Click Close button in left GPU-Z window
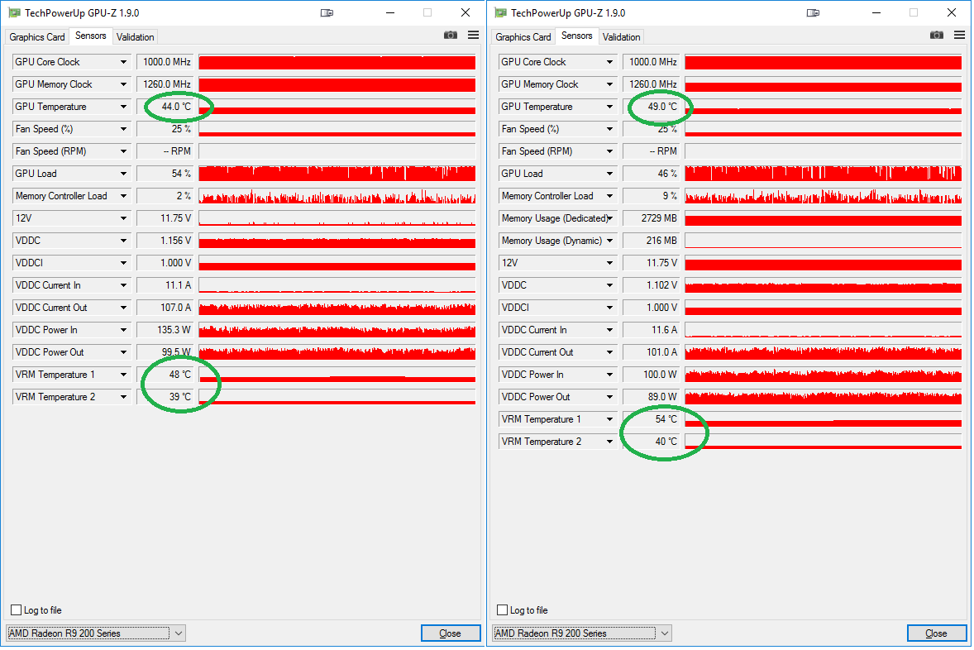974x650 pixels. point(451,633)
